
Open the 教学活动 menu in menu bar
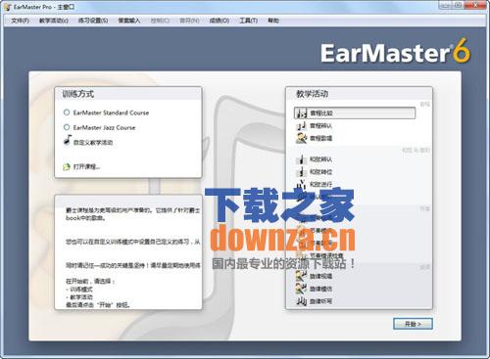54,21
